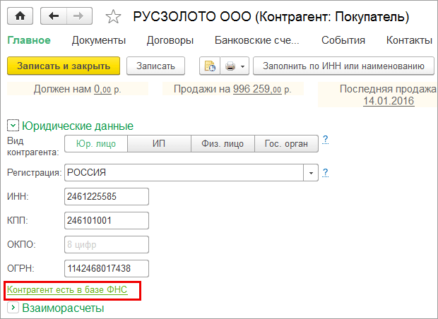Add to favorites with the star icon
Screen dimensions: 438x319
click(x=113, y=16)
